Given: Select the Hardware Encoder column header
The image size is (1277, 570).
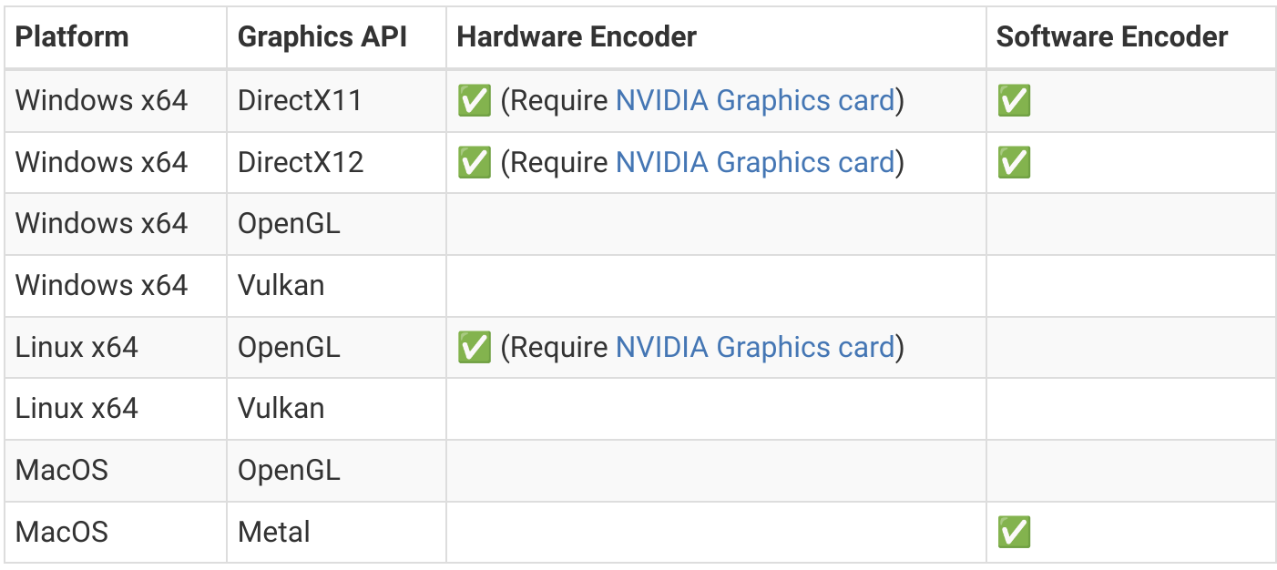Looking at the screenshot, I should (x=577, y=37).
